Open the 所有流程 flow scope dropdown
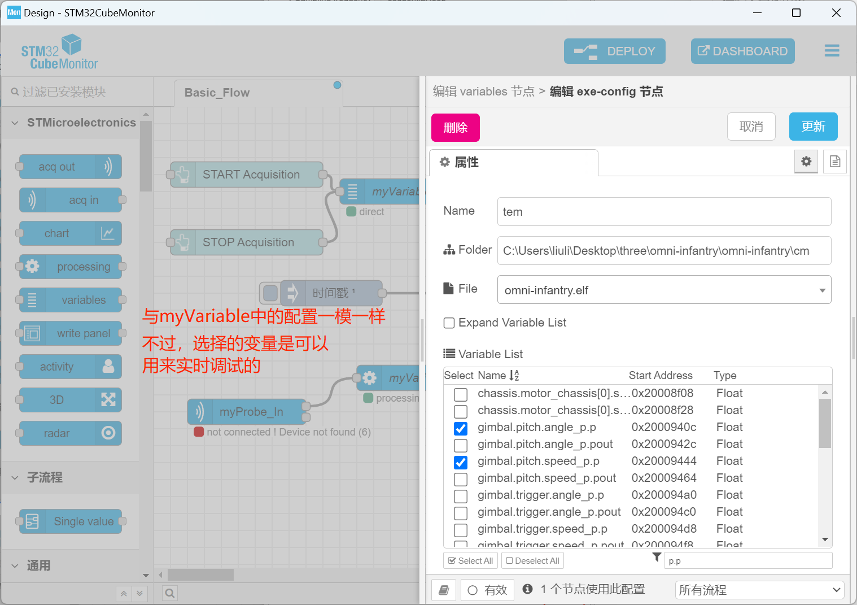This screenshot has width=857, height=605. [759, 589]
